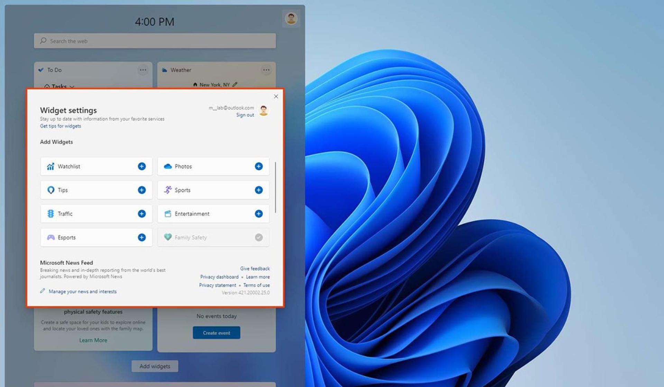Click the Add Widgets list scrollbar

(275, 188)
